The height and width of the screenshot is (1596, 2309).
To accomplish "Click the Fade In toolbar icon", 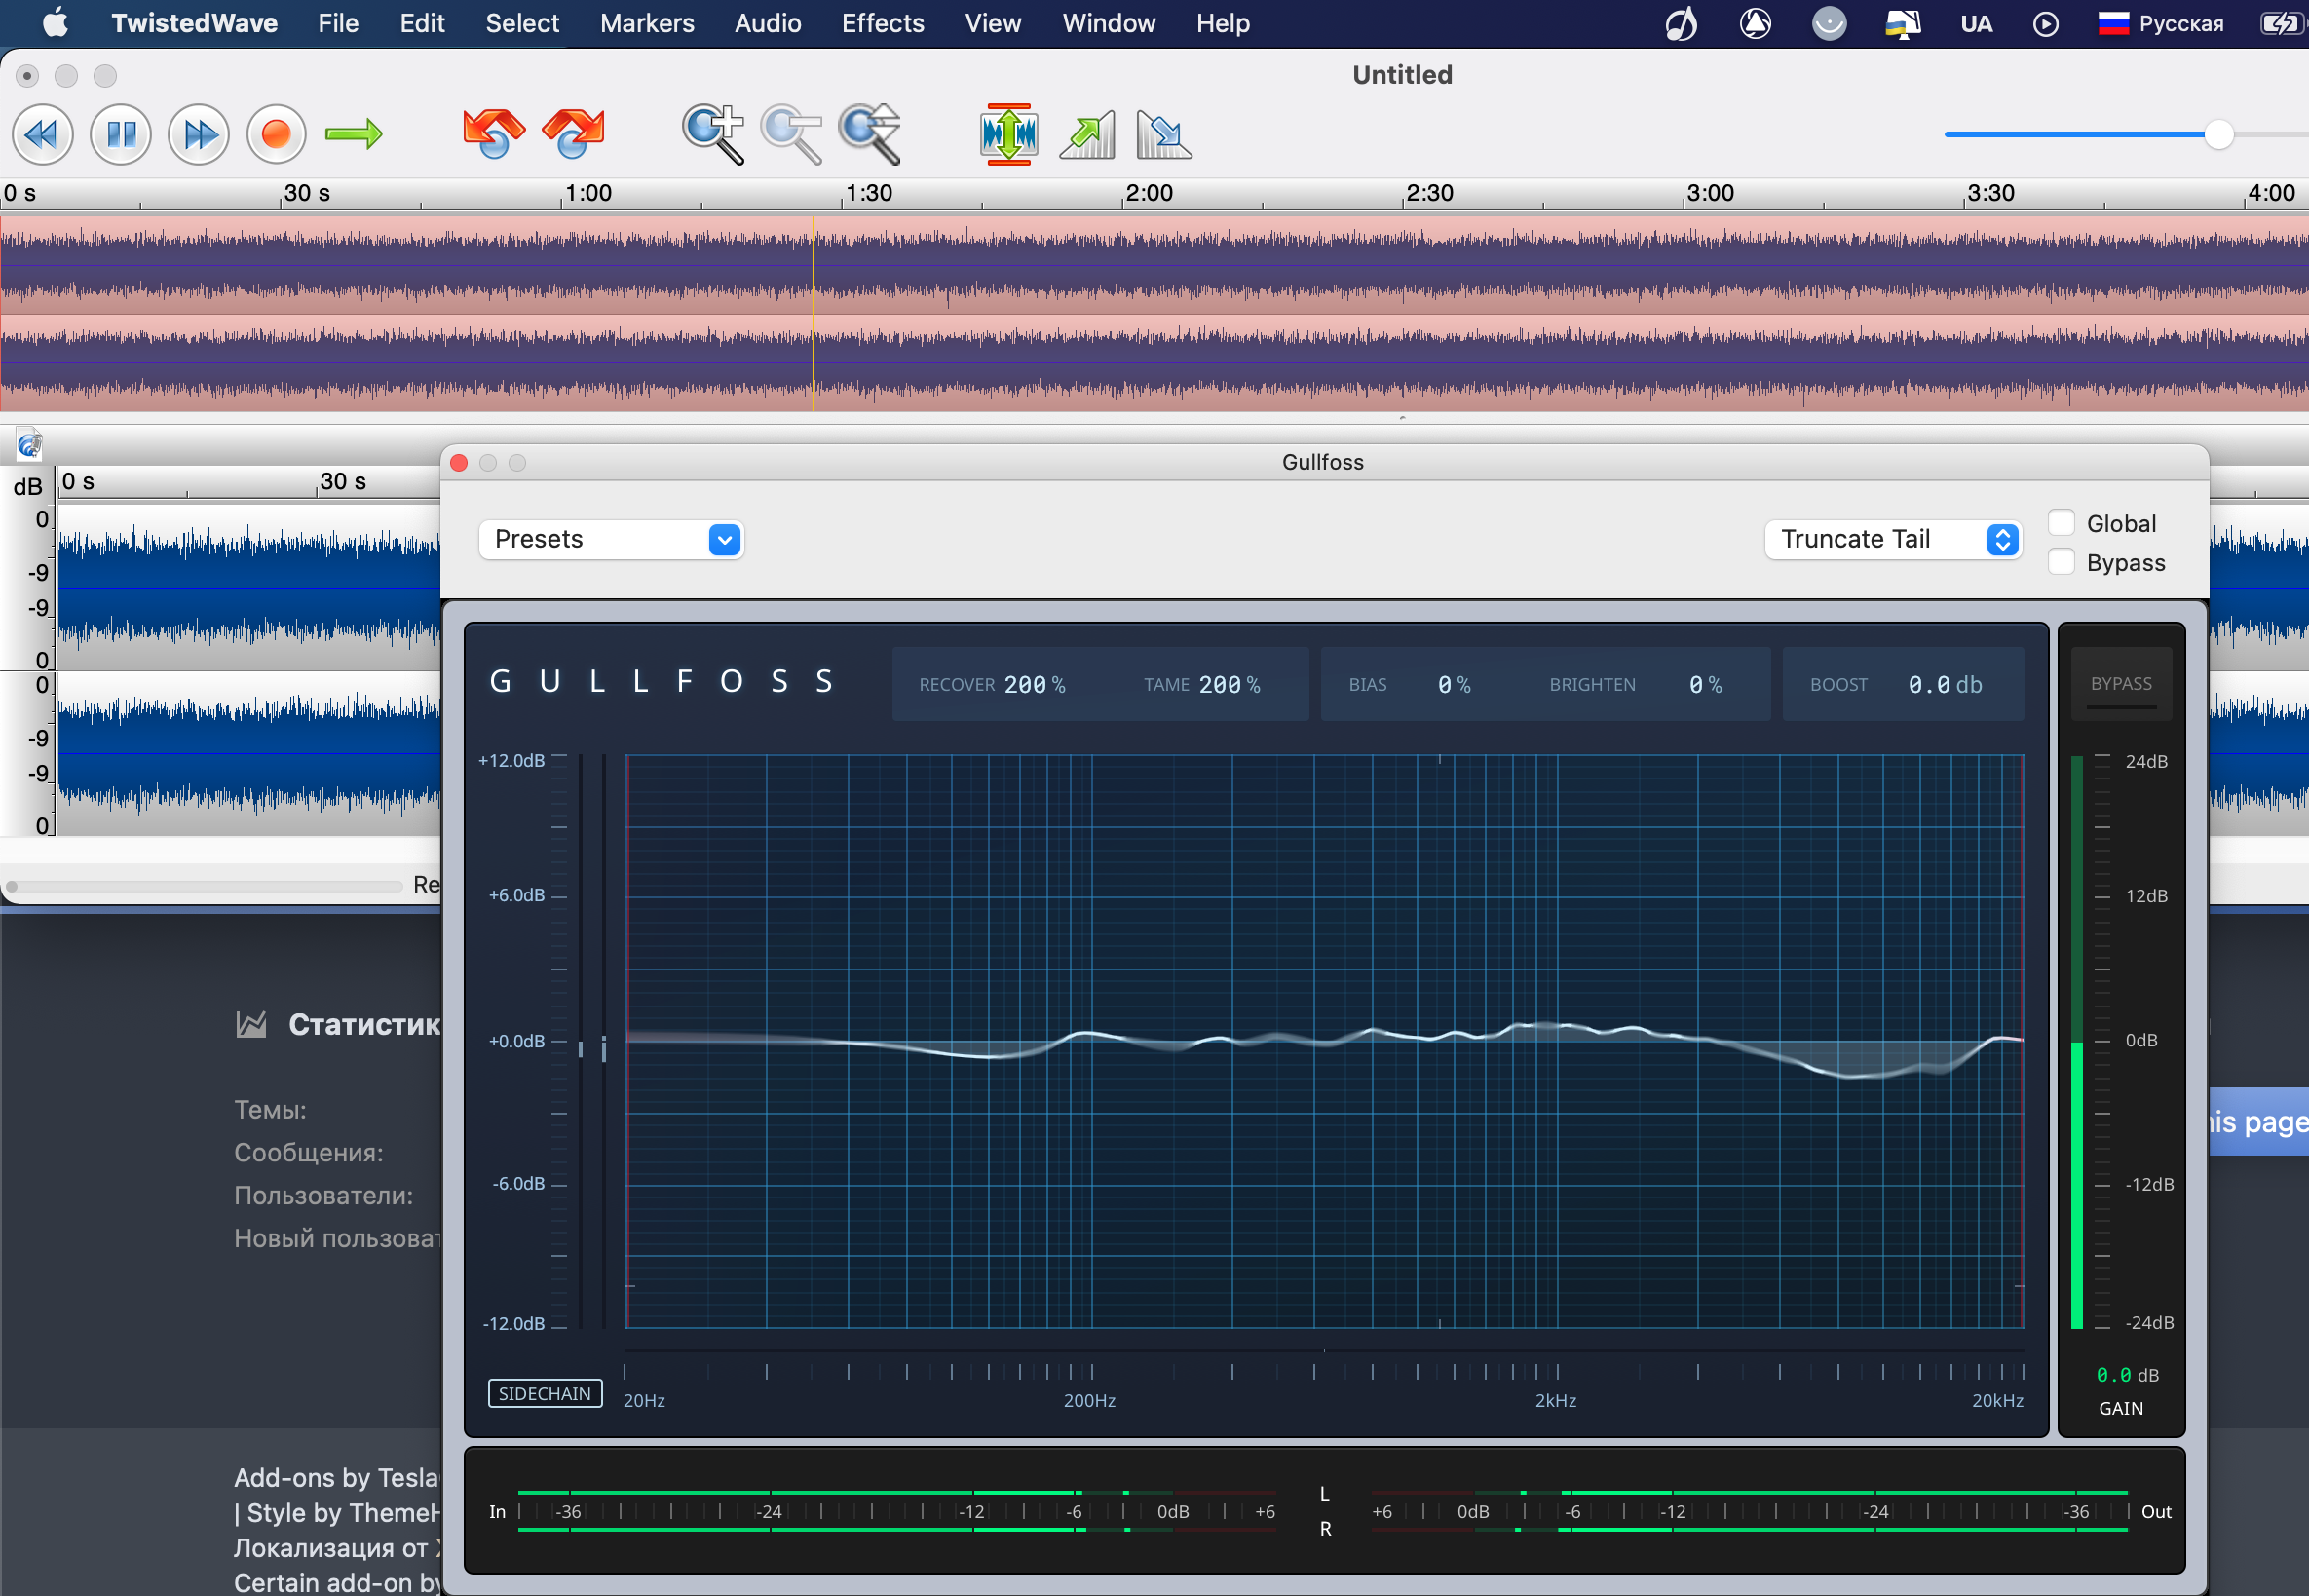I will point(1087,134).
